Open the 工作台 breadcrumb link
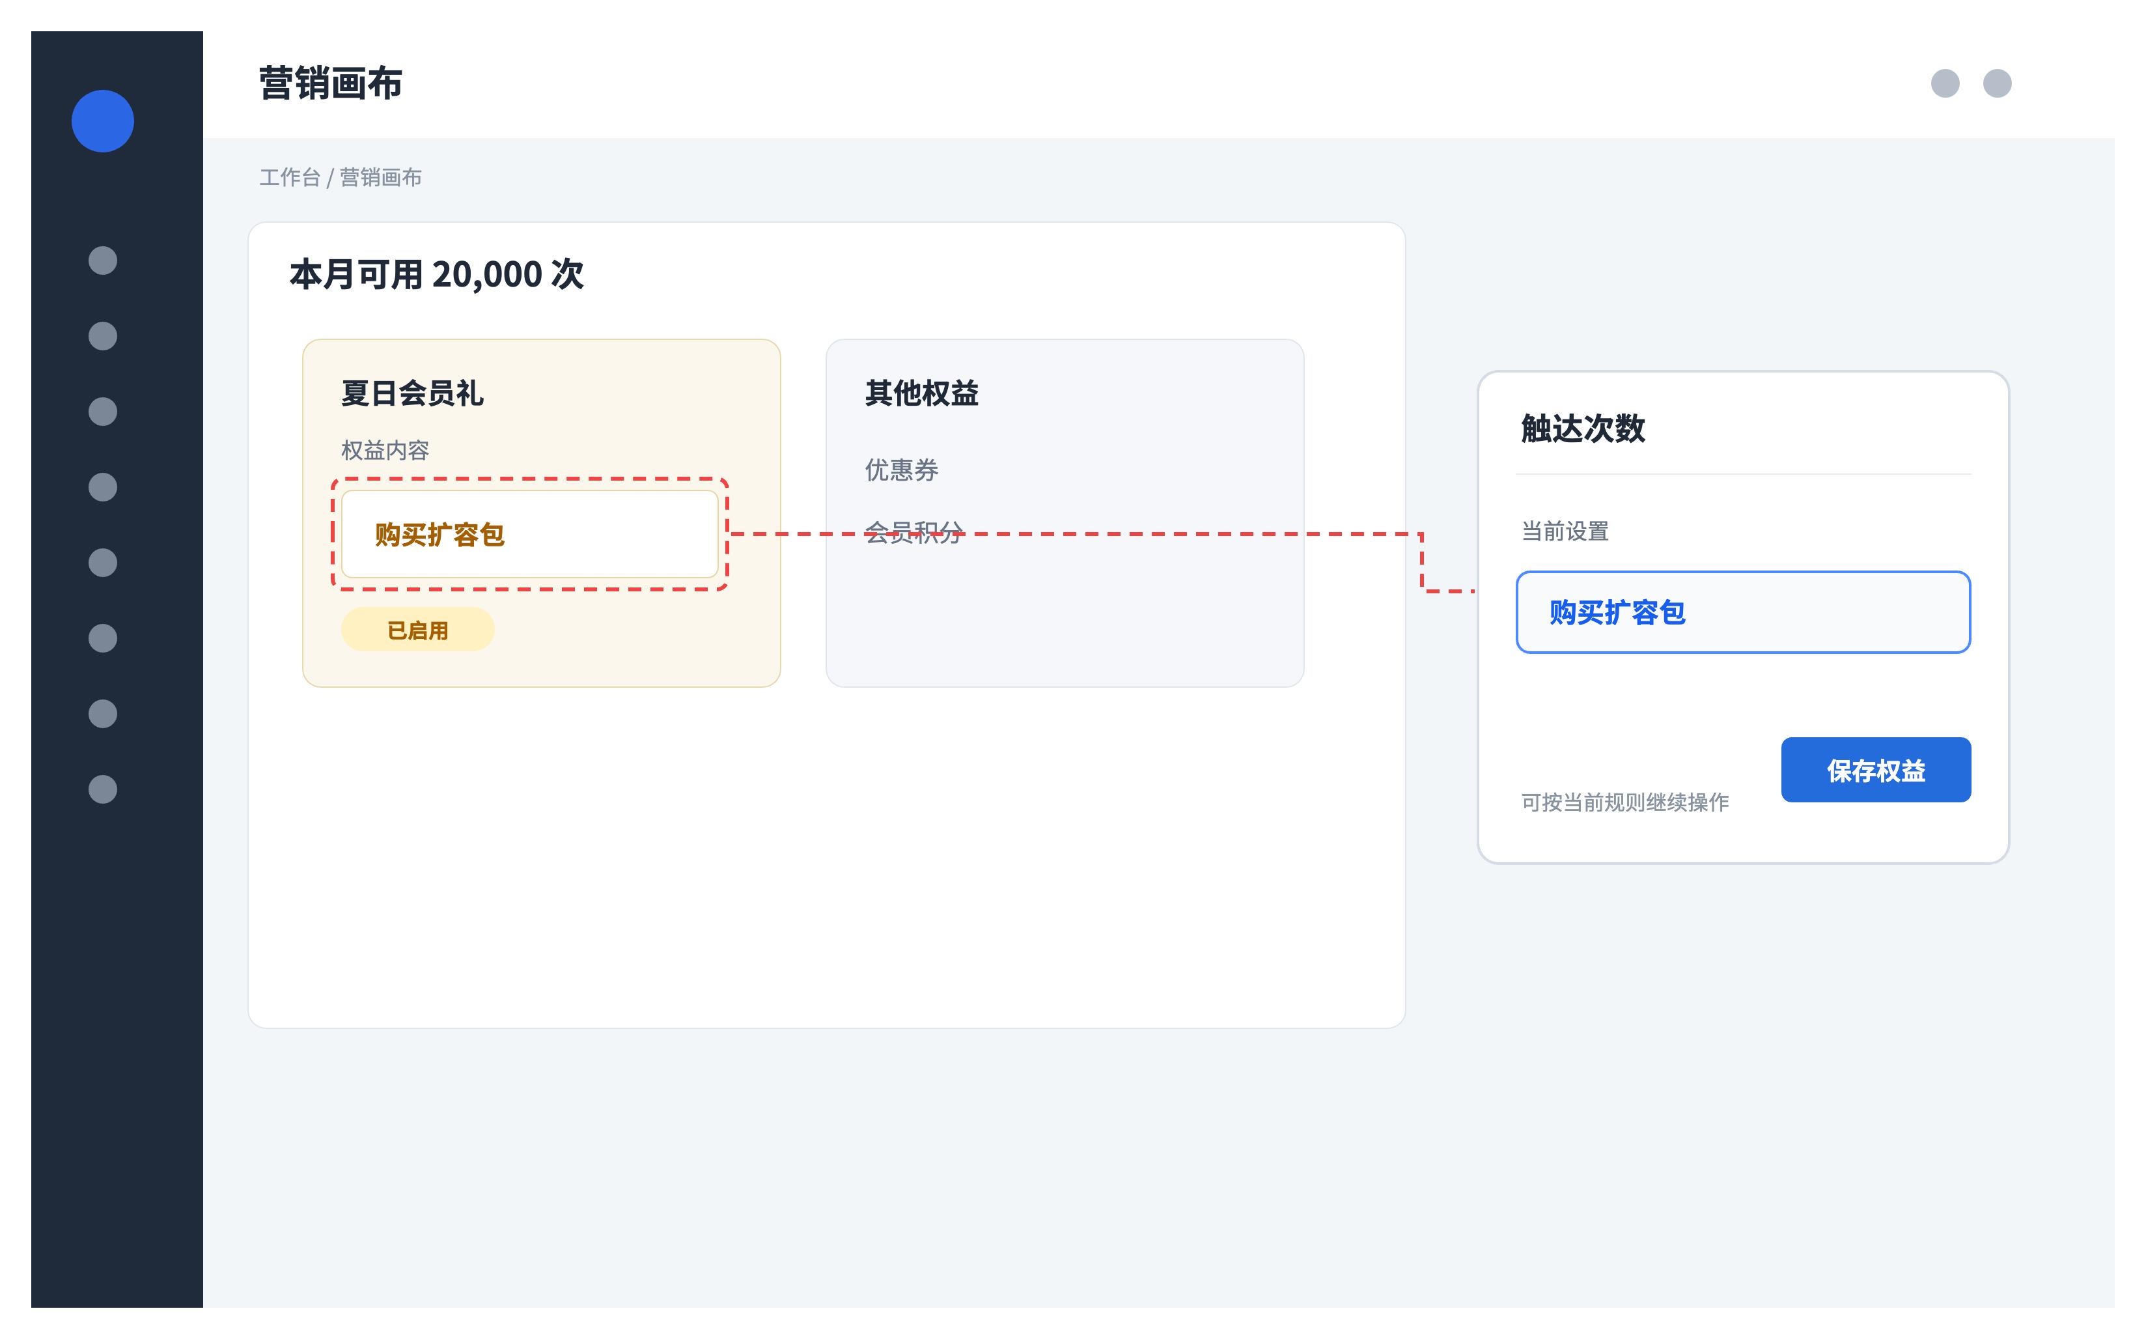The height and width of the screenshot is (1339, 2146). point(290,177)
